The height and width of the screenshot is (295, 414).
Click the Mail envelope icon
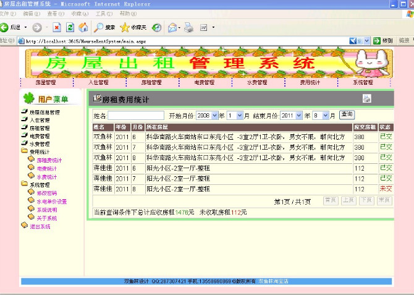[x=172, y=27]
